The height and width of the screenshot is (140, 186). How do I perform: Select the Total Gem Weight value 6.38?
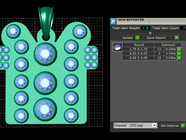point(146,28)
